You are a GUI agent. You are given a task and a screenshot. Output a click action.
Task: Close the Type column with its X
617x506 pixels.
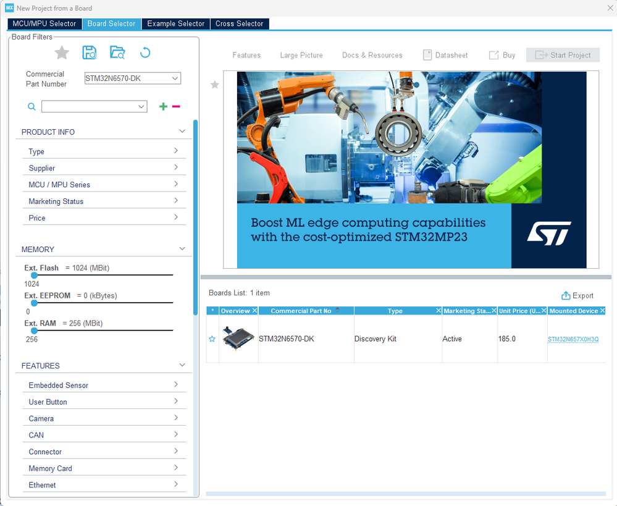coord(439,311)
